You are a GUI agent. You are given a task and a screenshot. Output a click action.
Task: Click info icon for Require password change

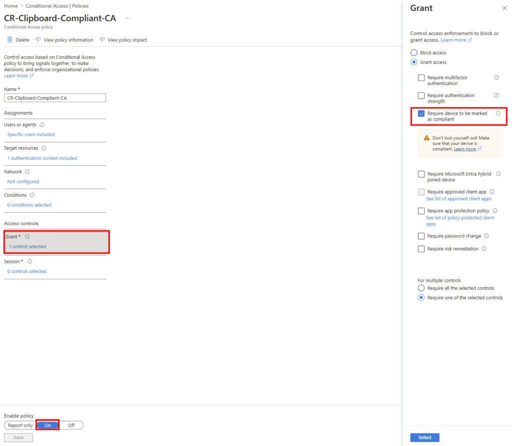(486, 236)
